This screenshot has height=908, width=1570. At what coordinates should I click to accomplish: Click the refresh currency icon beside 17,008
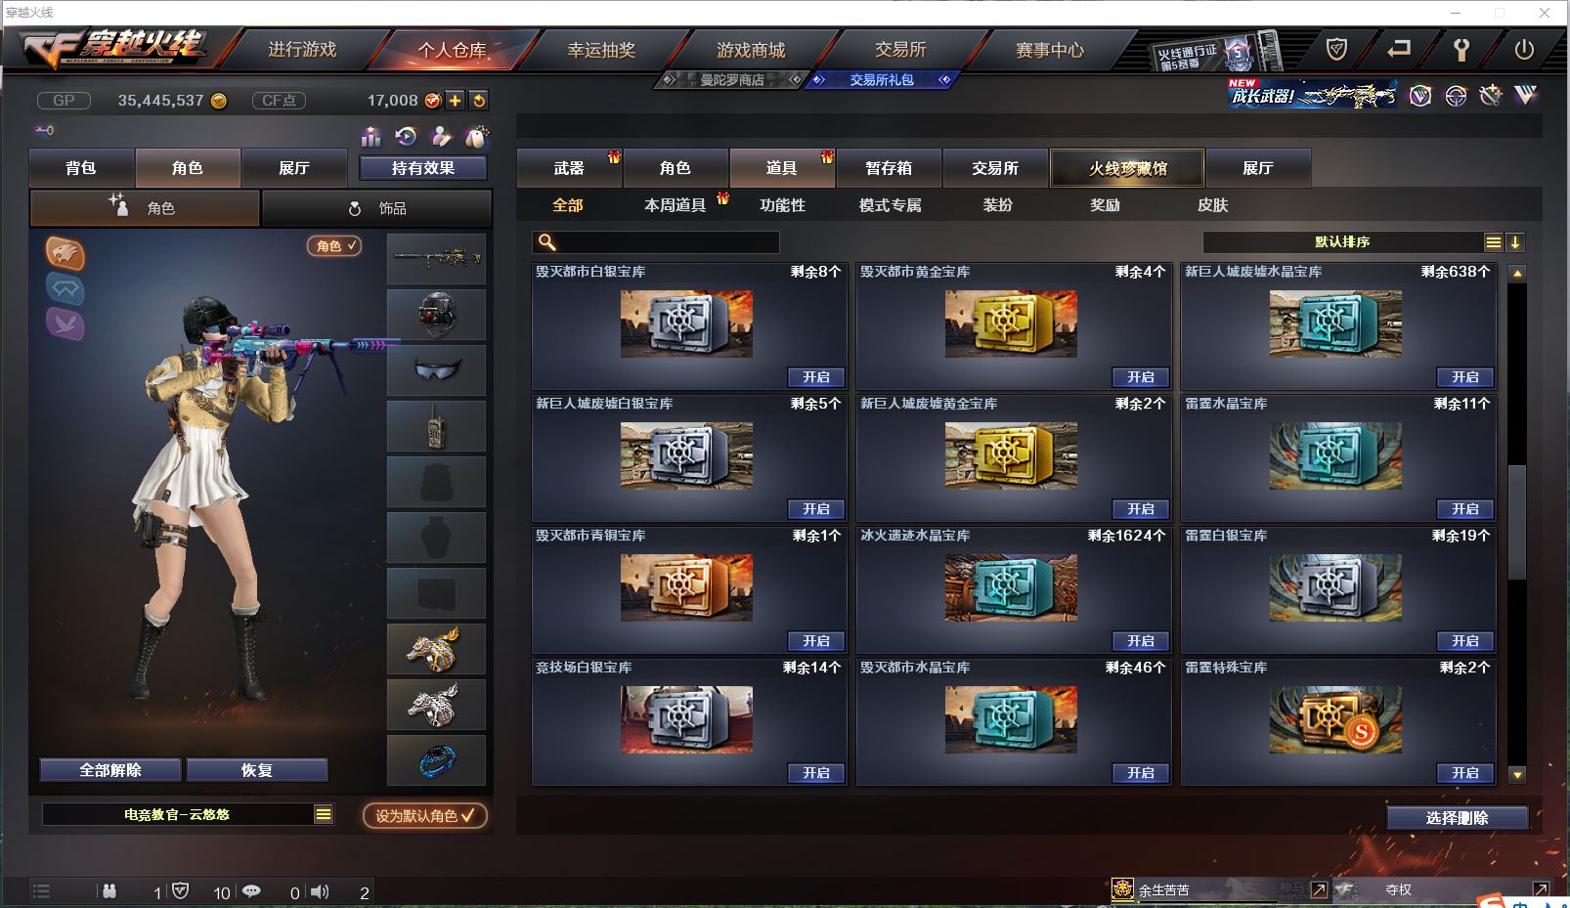click(x=479, y=101)
